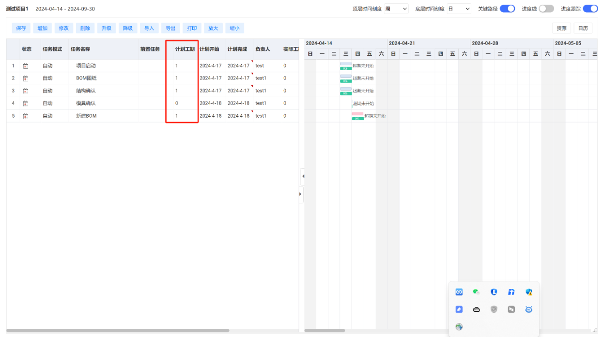Open the 顶层时间刻度 dropdown showing 周
The height and width of the screenshot is (337, 603).
(396, 9)
